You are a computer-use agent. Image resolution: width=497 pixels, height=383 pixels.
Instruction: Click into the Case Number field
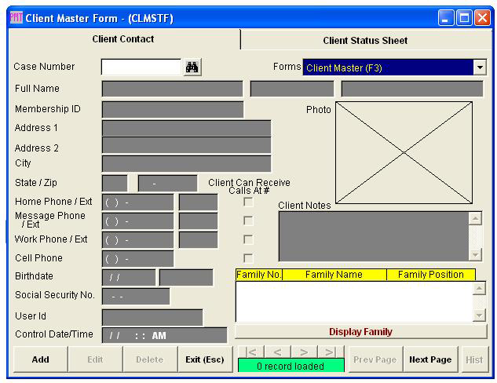coord(141,68)
